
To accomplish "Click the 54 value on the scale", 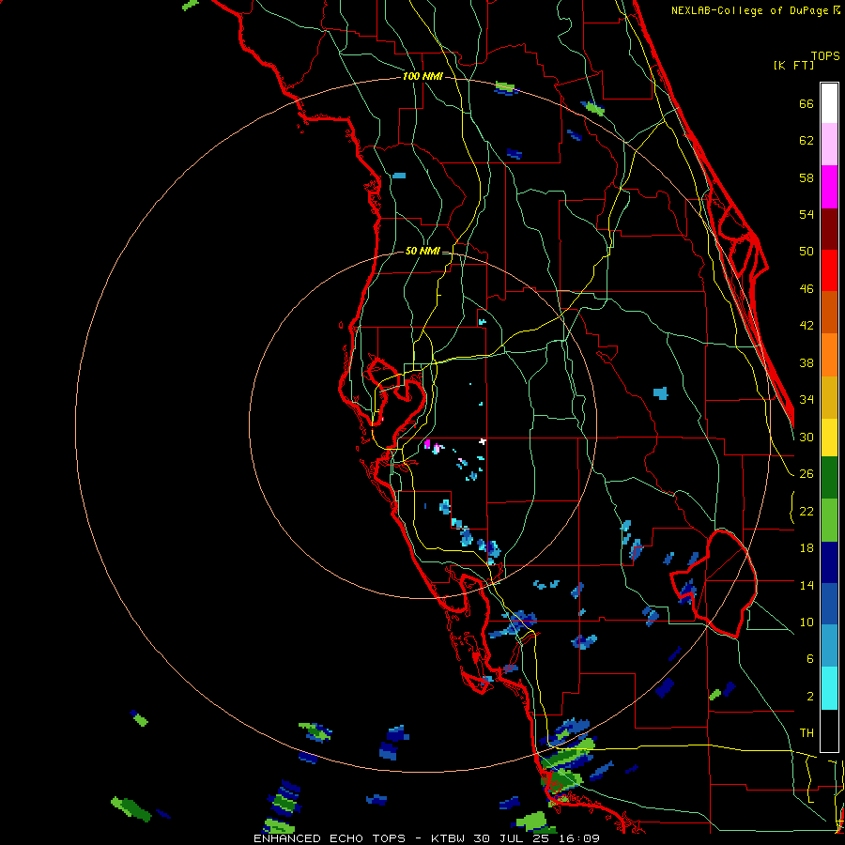I will point(807,214).
